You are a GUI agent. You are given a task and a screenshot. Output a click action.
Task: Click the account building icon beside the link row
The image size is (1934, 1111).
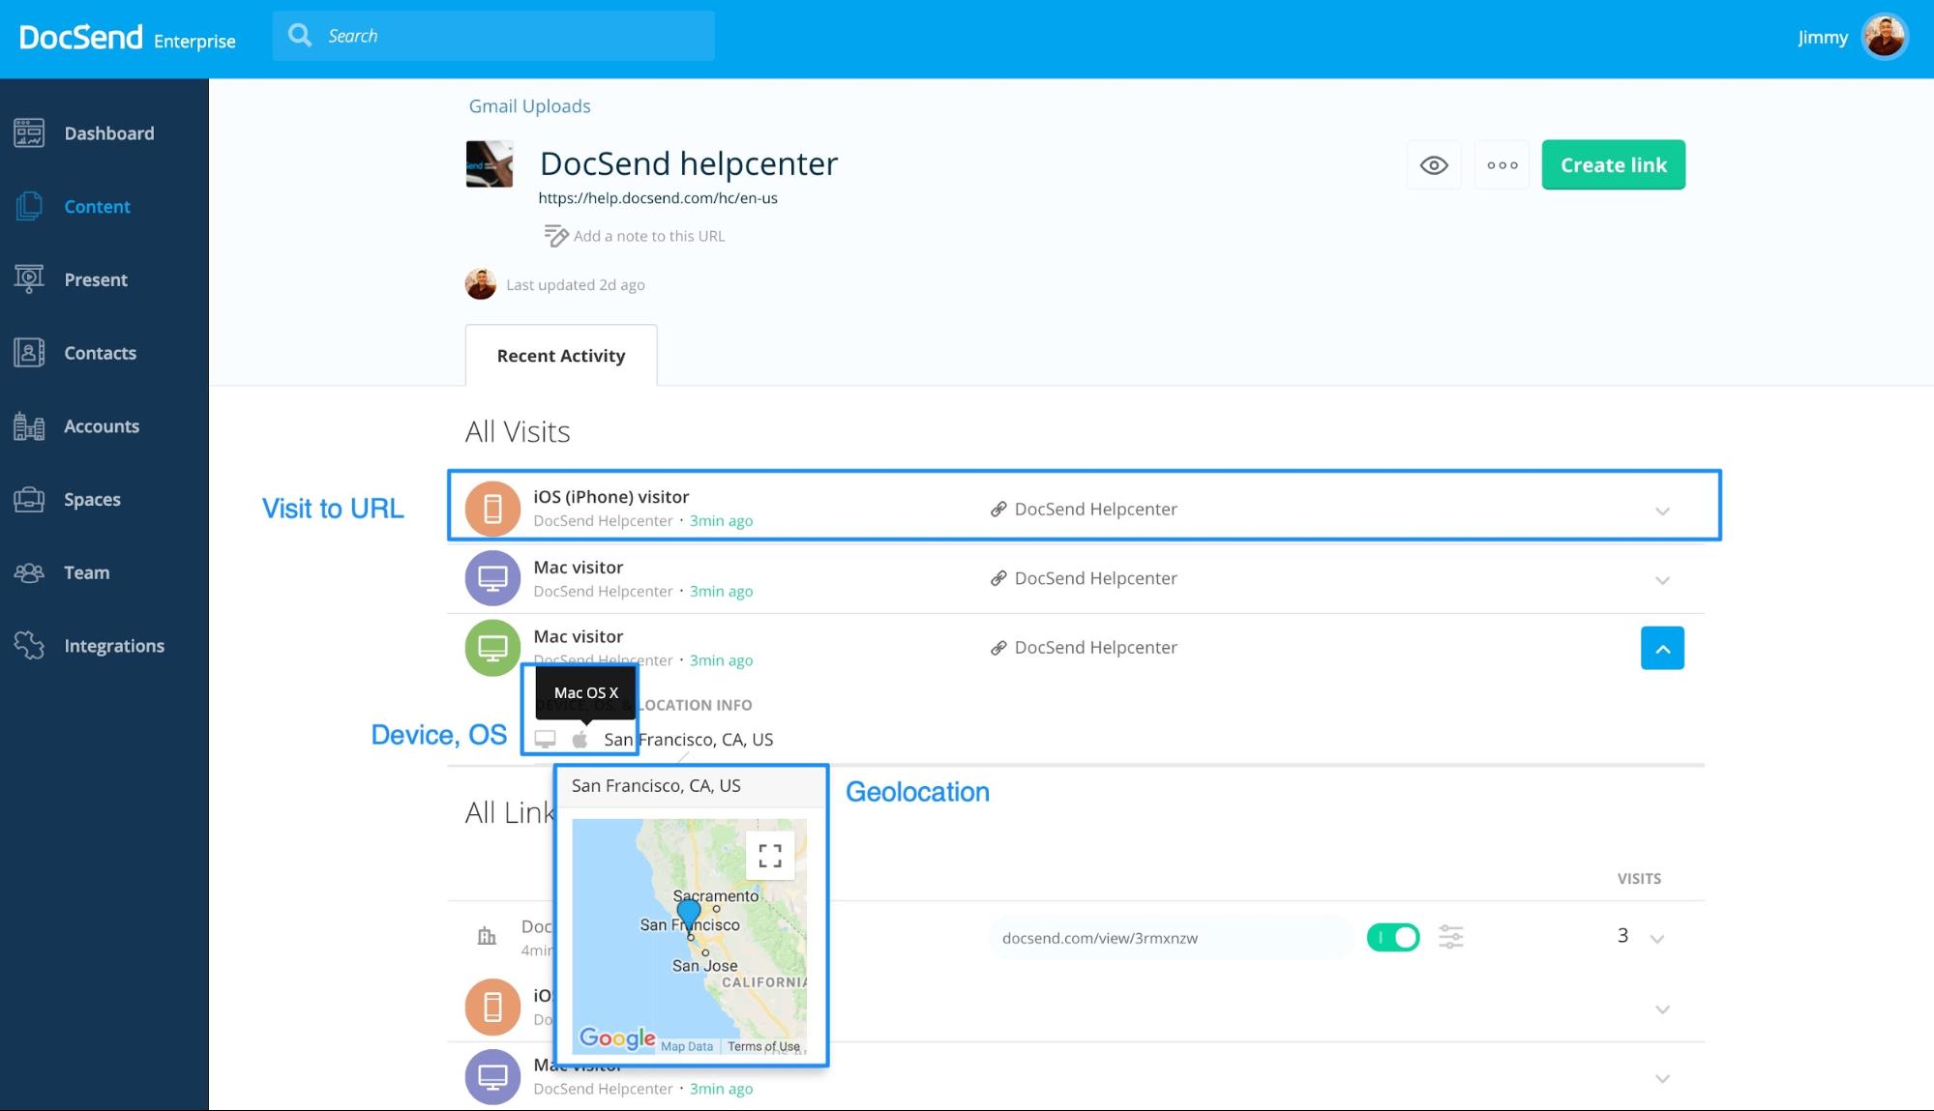487,936
